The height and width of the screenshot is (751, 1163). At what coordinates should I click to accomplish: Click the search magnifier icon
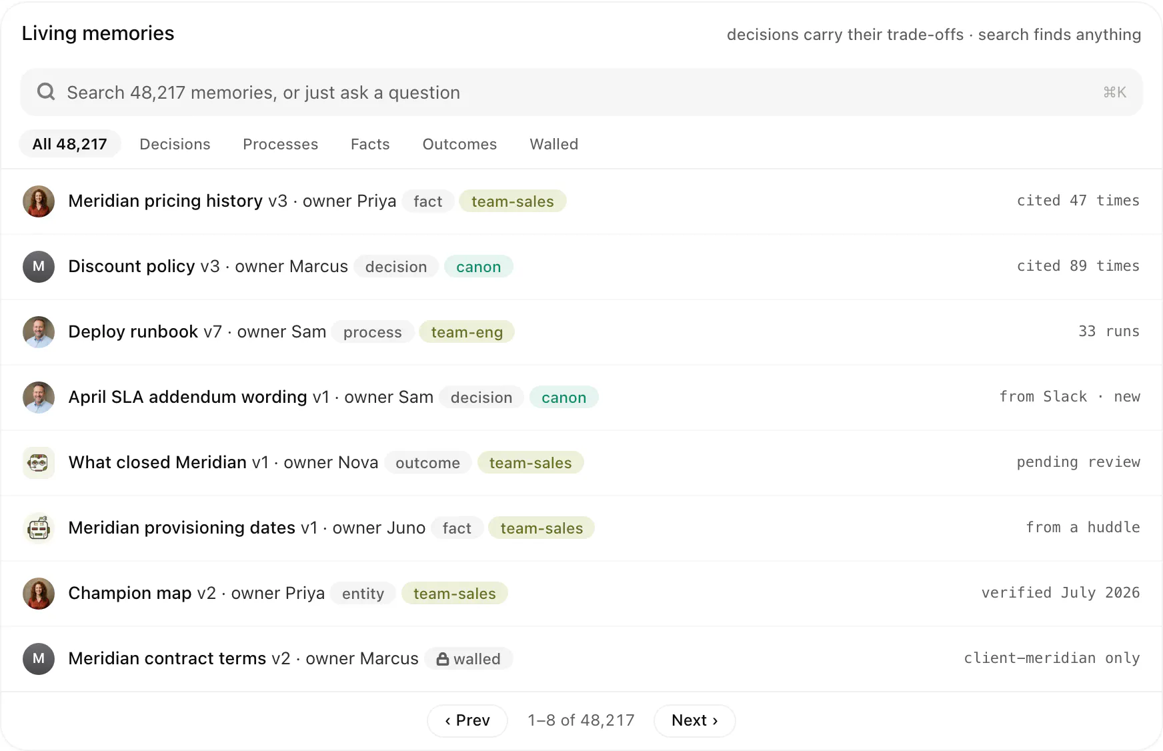(46, 92)
